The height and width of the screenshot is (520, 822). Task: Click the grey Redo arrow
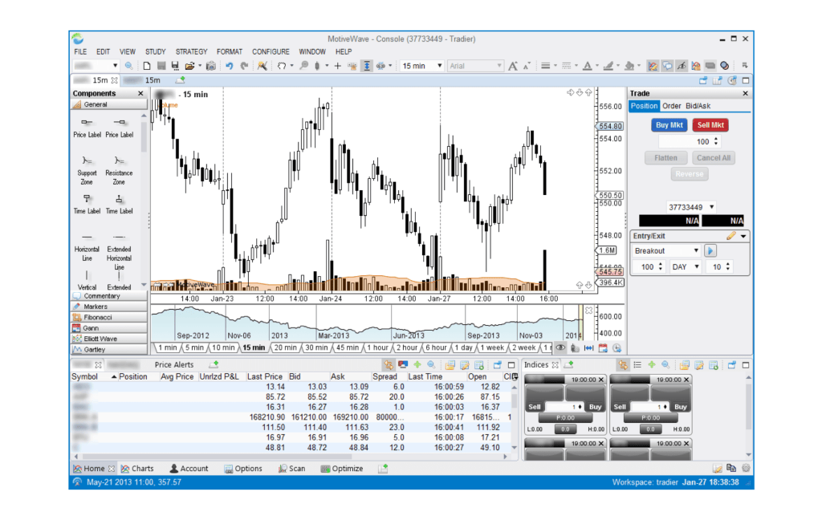[x=244, y=66]
